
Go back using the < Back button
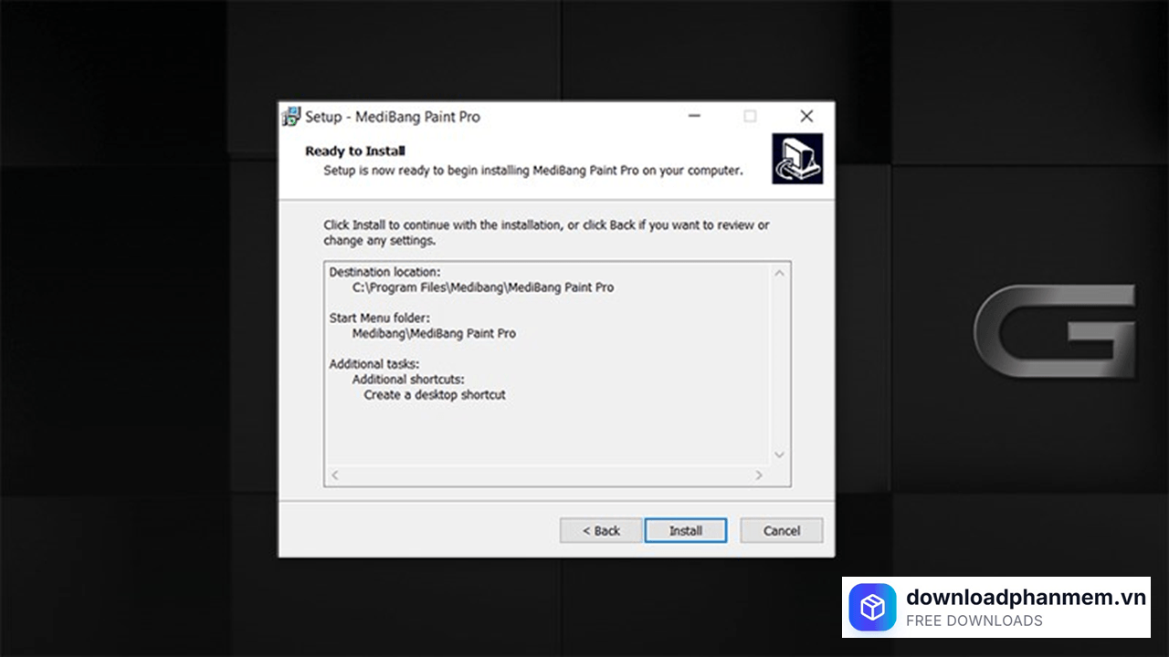tap(600, 530)
